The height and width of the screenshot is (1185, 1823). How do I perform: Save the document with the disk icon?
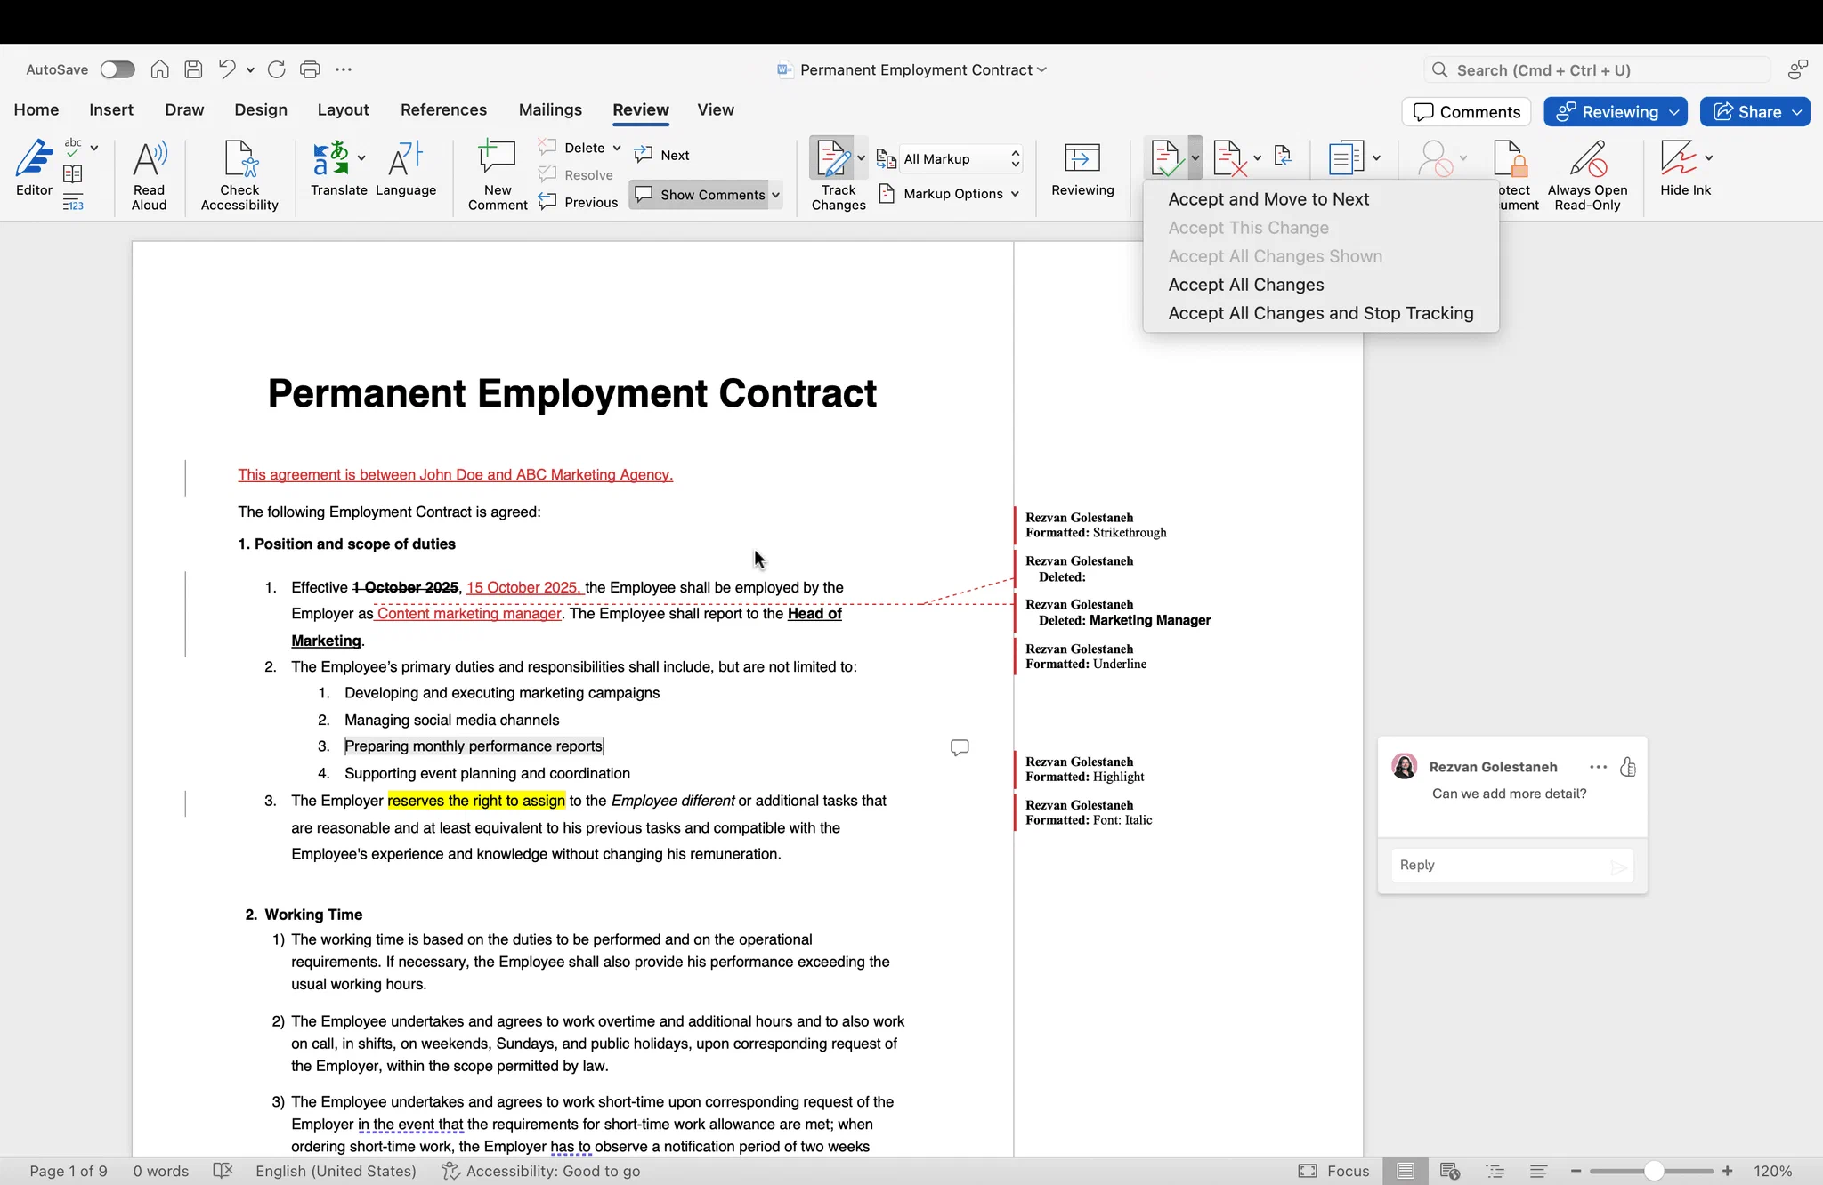click(193, 69)
